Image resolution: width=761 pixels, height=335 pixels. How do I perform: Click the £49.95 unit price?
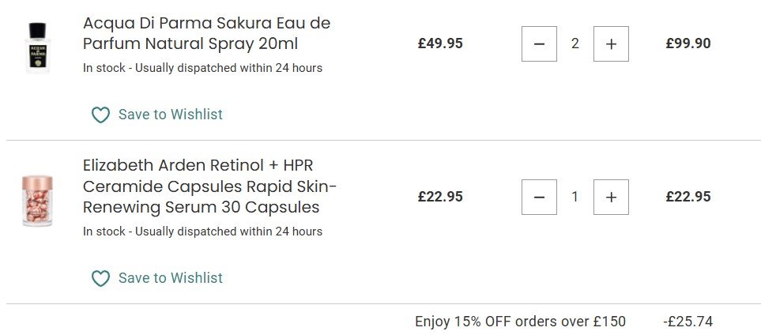pos(440,43)
